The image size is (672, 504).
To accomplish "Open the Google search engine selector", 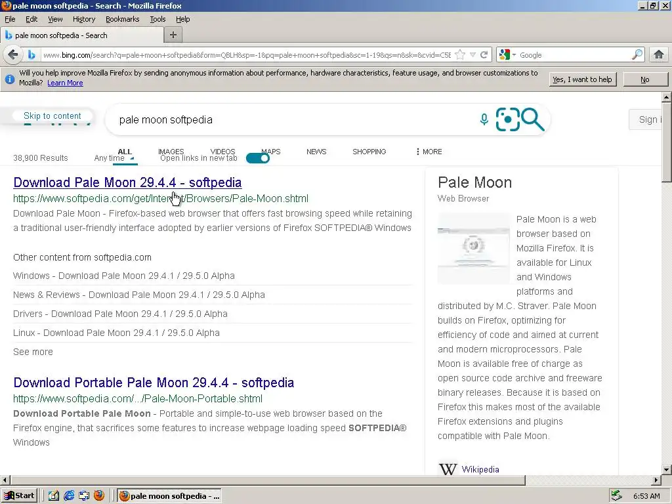I will point(507,54).
